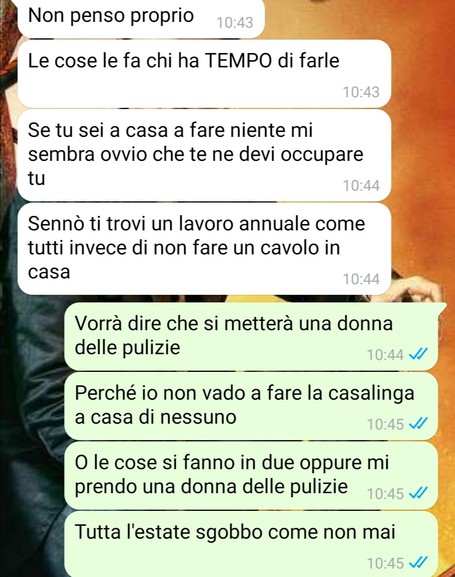Tap the double blue ticks on 'a casa di nessuno'
The height and width of the screenshot is (577, 455).
pos(418,424)
